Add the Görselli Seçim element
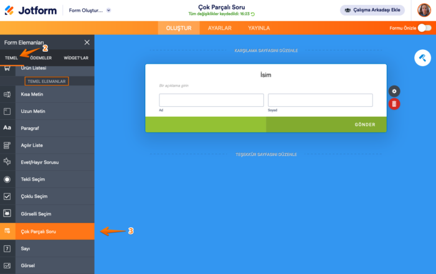Screen dimensions: 436x274 tap(55, 214)
